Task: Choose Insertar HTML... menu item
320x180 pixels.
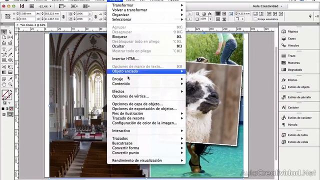Action: point(146,58)
